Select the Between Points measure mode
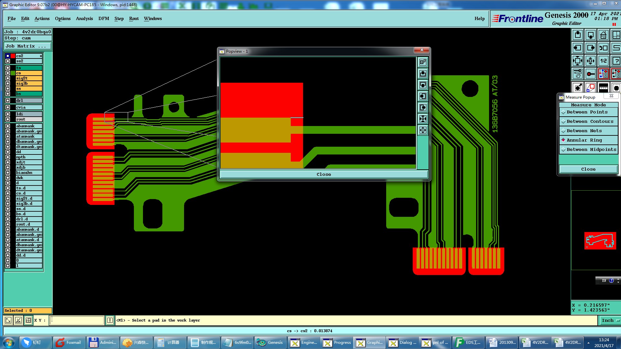Image resolution: width=621 pixels, height=349 pixels. [587, 112]
